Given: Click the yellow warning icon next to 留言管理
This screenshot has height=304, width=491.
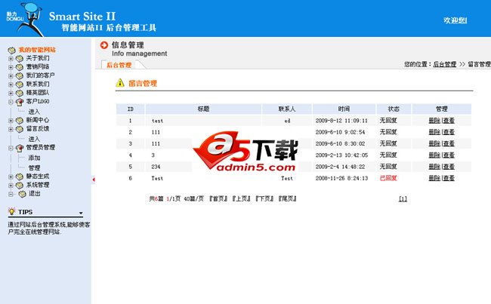Looking at the screenshot, I should click(x=120, y=83).
